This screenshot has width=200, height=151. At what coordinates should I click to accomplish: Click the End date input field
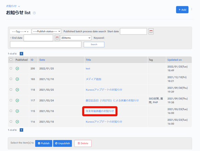[x=38, y=38]
